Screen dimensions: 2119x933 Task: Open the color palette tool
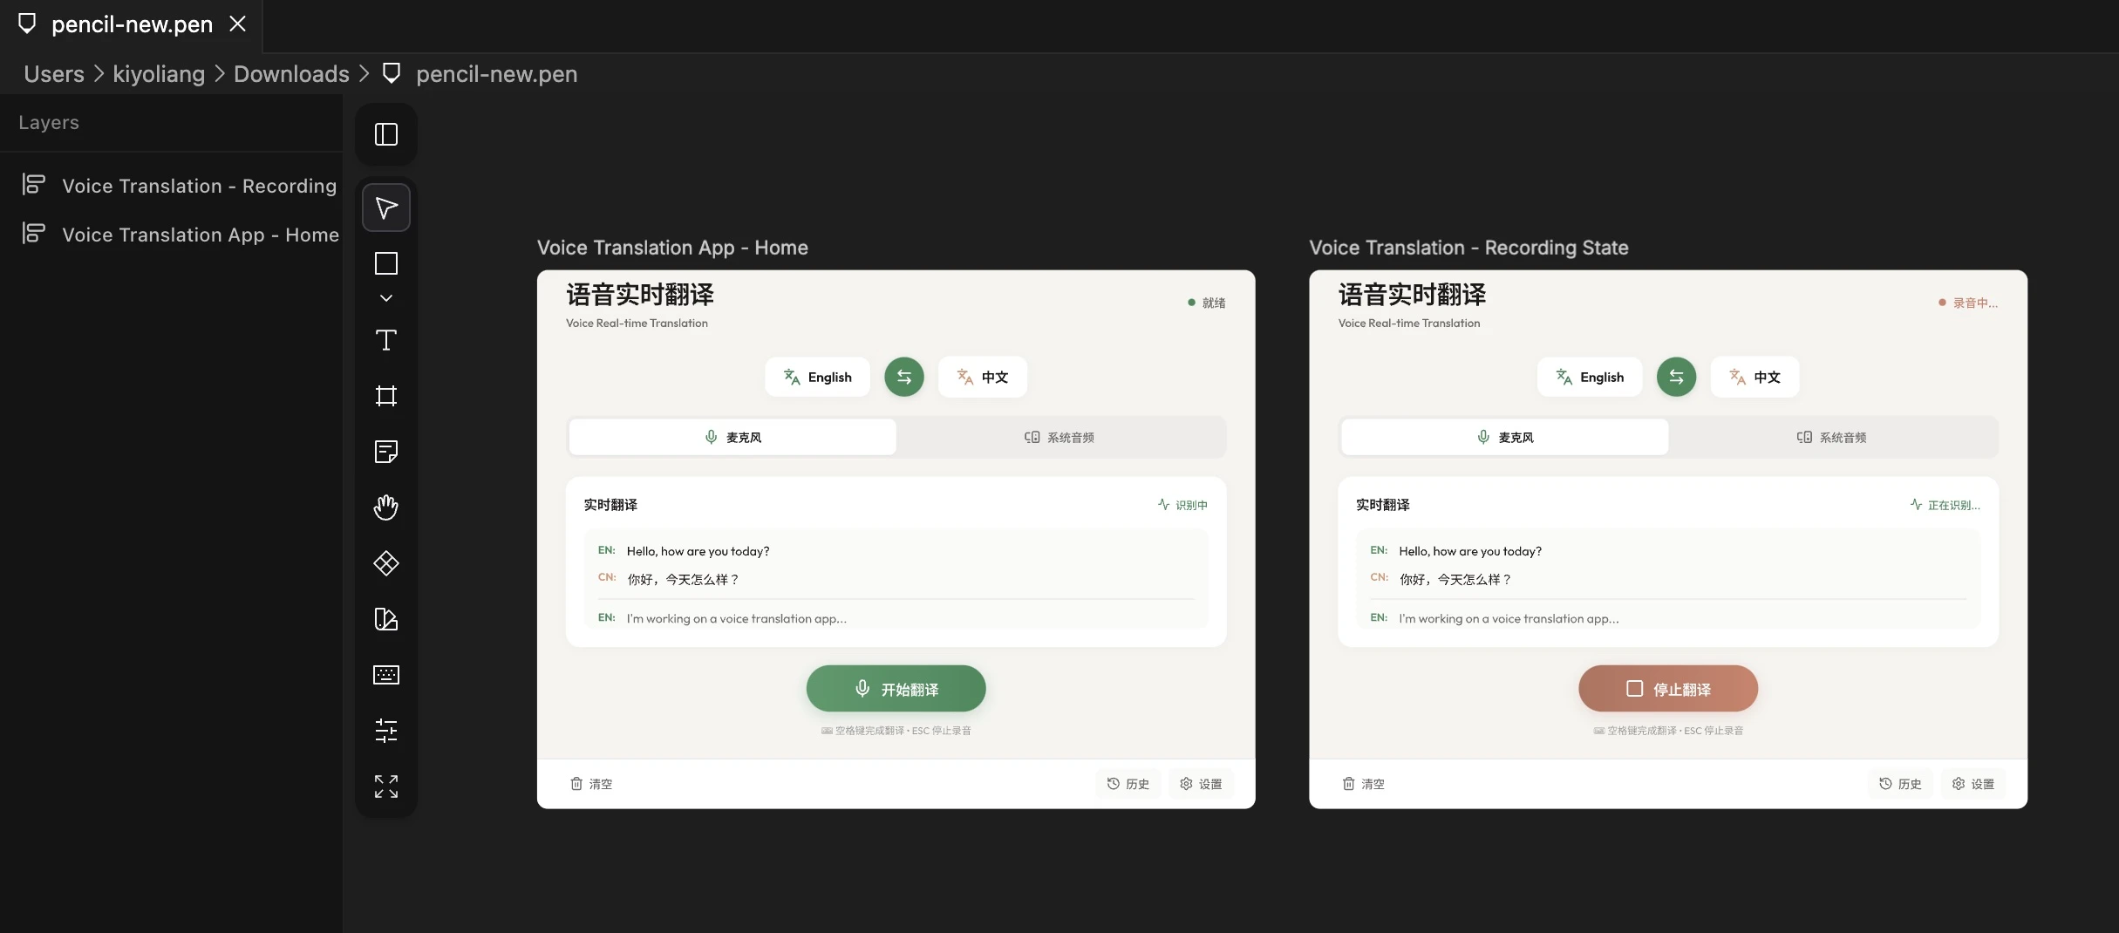click(x=385, y=619)
